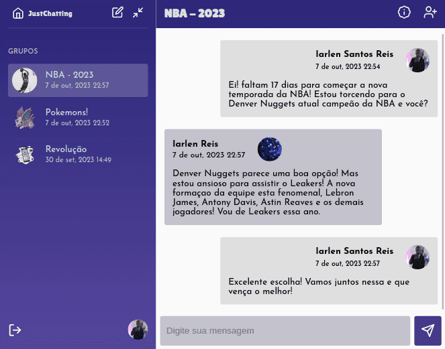The image size is (445, 349).
Task: Open the Revolução group chat
Action: (x=78, y=154)
